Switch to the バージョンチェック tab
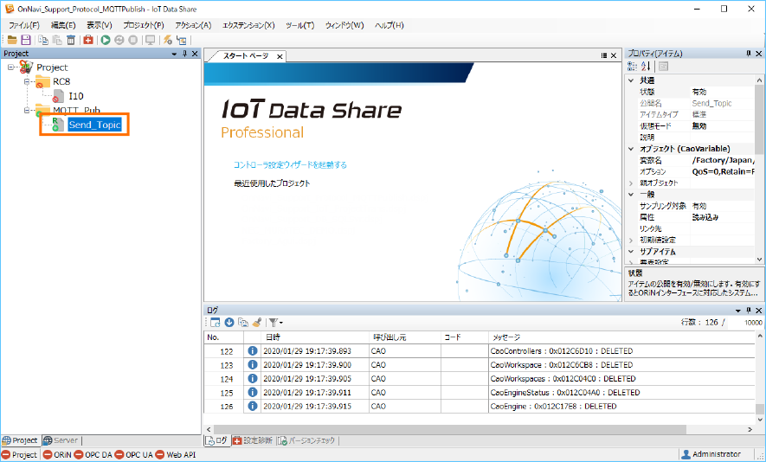The height and width of the screenshot is (462, 766). 307,440
